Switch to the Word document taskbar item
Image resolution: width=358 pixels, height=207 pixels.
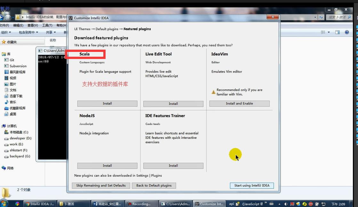(x=108, y=204)
